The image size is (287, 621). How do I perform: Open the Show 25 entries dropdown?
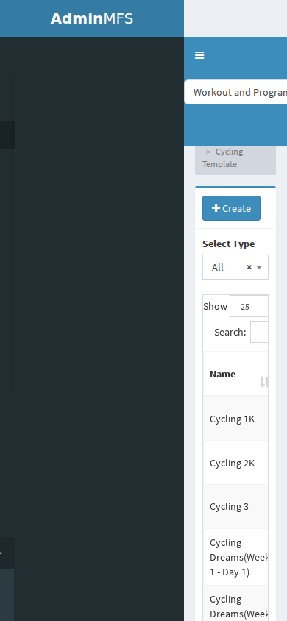coord(249,306)
